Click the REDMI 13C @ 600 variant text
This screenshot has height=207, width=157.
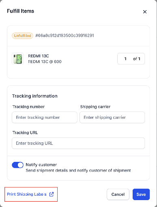(x=45, y=61)
